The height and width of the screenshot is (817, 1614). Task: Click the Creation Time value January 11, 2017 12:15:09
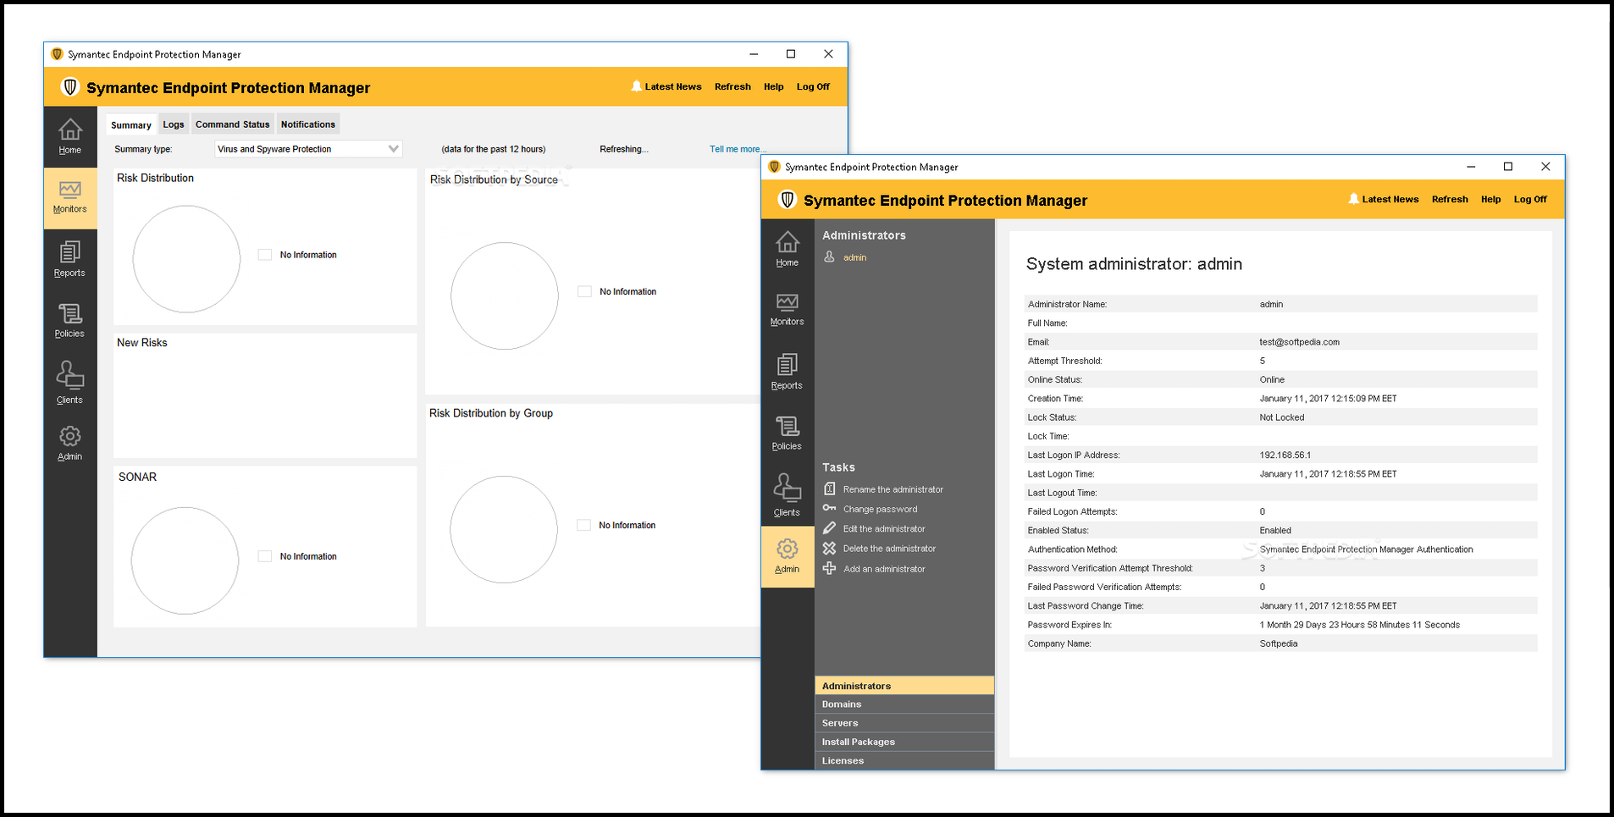point(1328,398)
